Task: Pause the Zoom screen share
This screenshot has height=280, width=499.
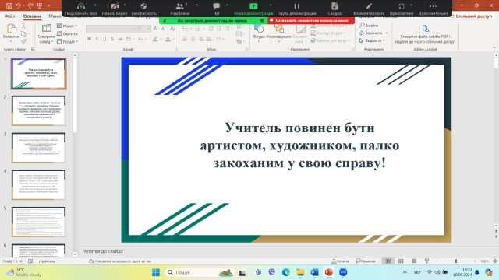Action: coord(296,9)
